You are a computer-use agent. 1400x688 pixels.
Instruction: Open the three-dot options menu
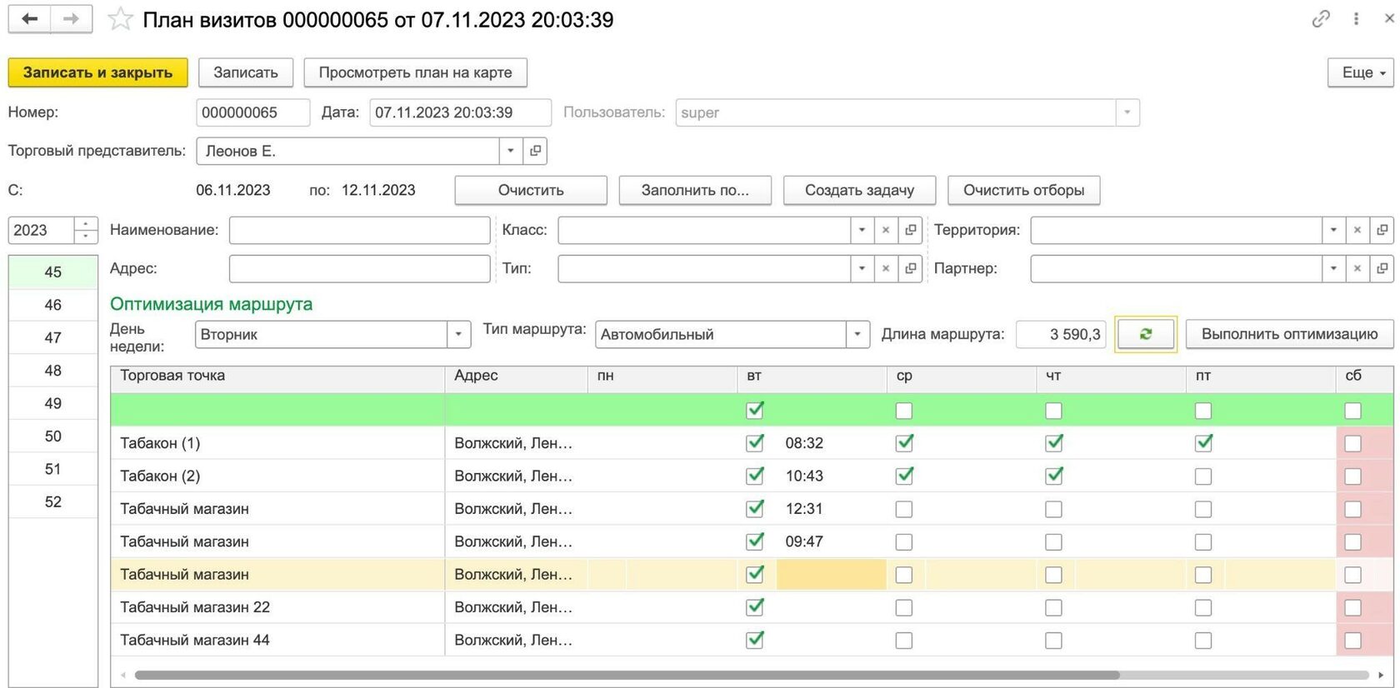point(1356,18)
